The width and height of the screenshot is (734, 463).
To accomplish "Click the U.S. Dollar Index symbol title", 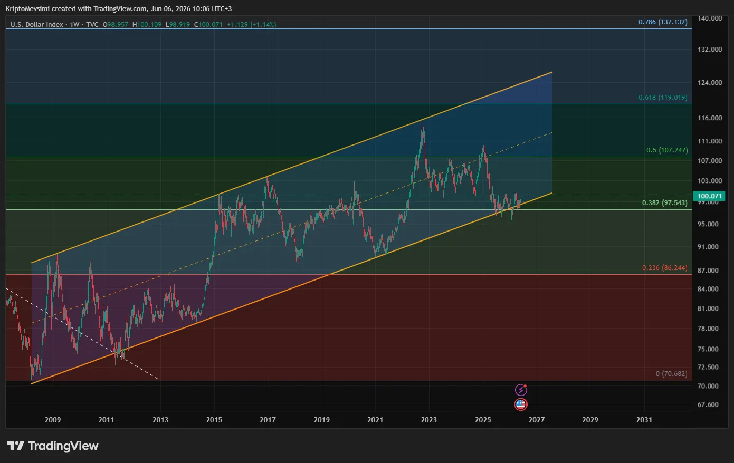I will tap(37, 24).
